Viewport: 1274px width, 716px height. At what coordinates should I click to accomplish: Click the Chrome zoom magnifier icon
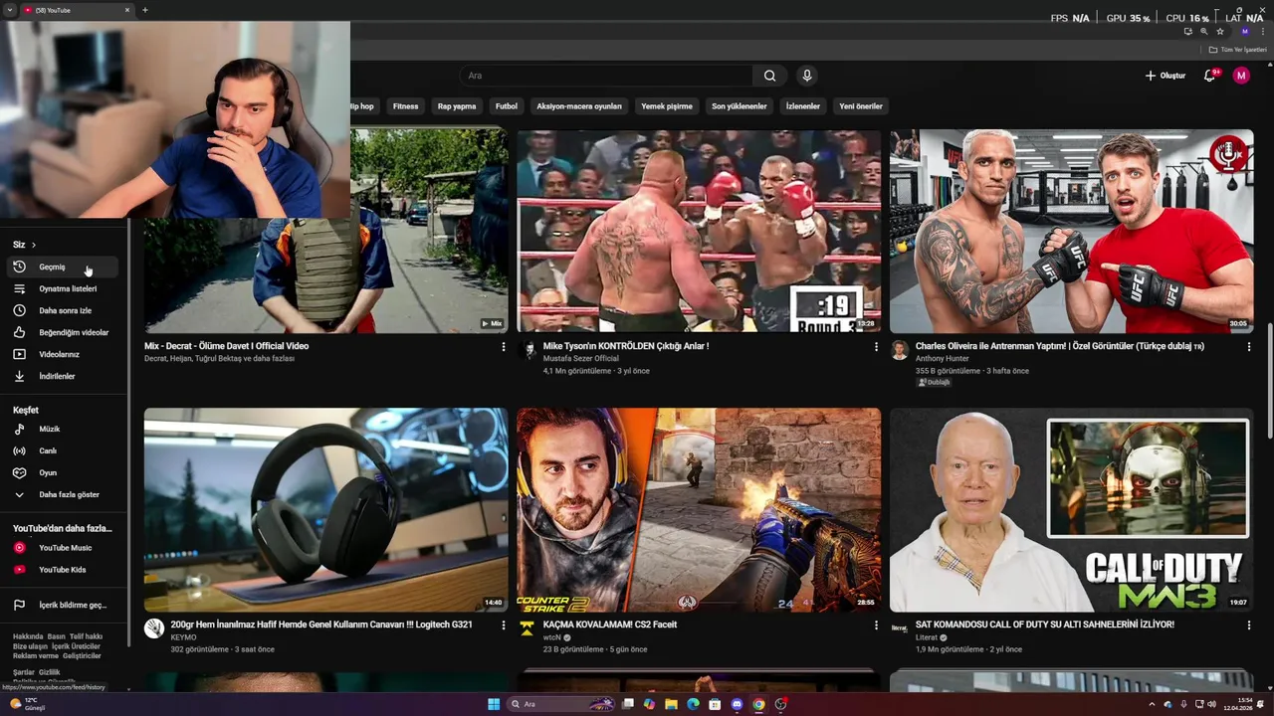tap(1203, 32)
